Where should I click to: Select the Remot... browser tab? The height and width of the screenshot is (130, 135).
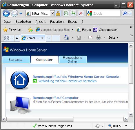(x=33, y=38)
